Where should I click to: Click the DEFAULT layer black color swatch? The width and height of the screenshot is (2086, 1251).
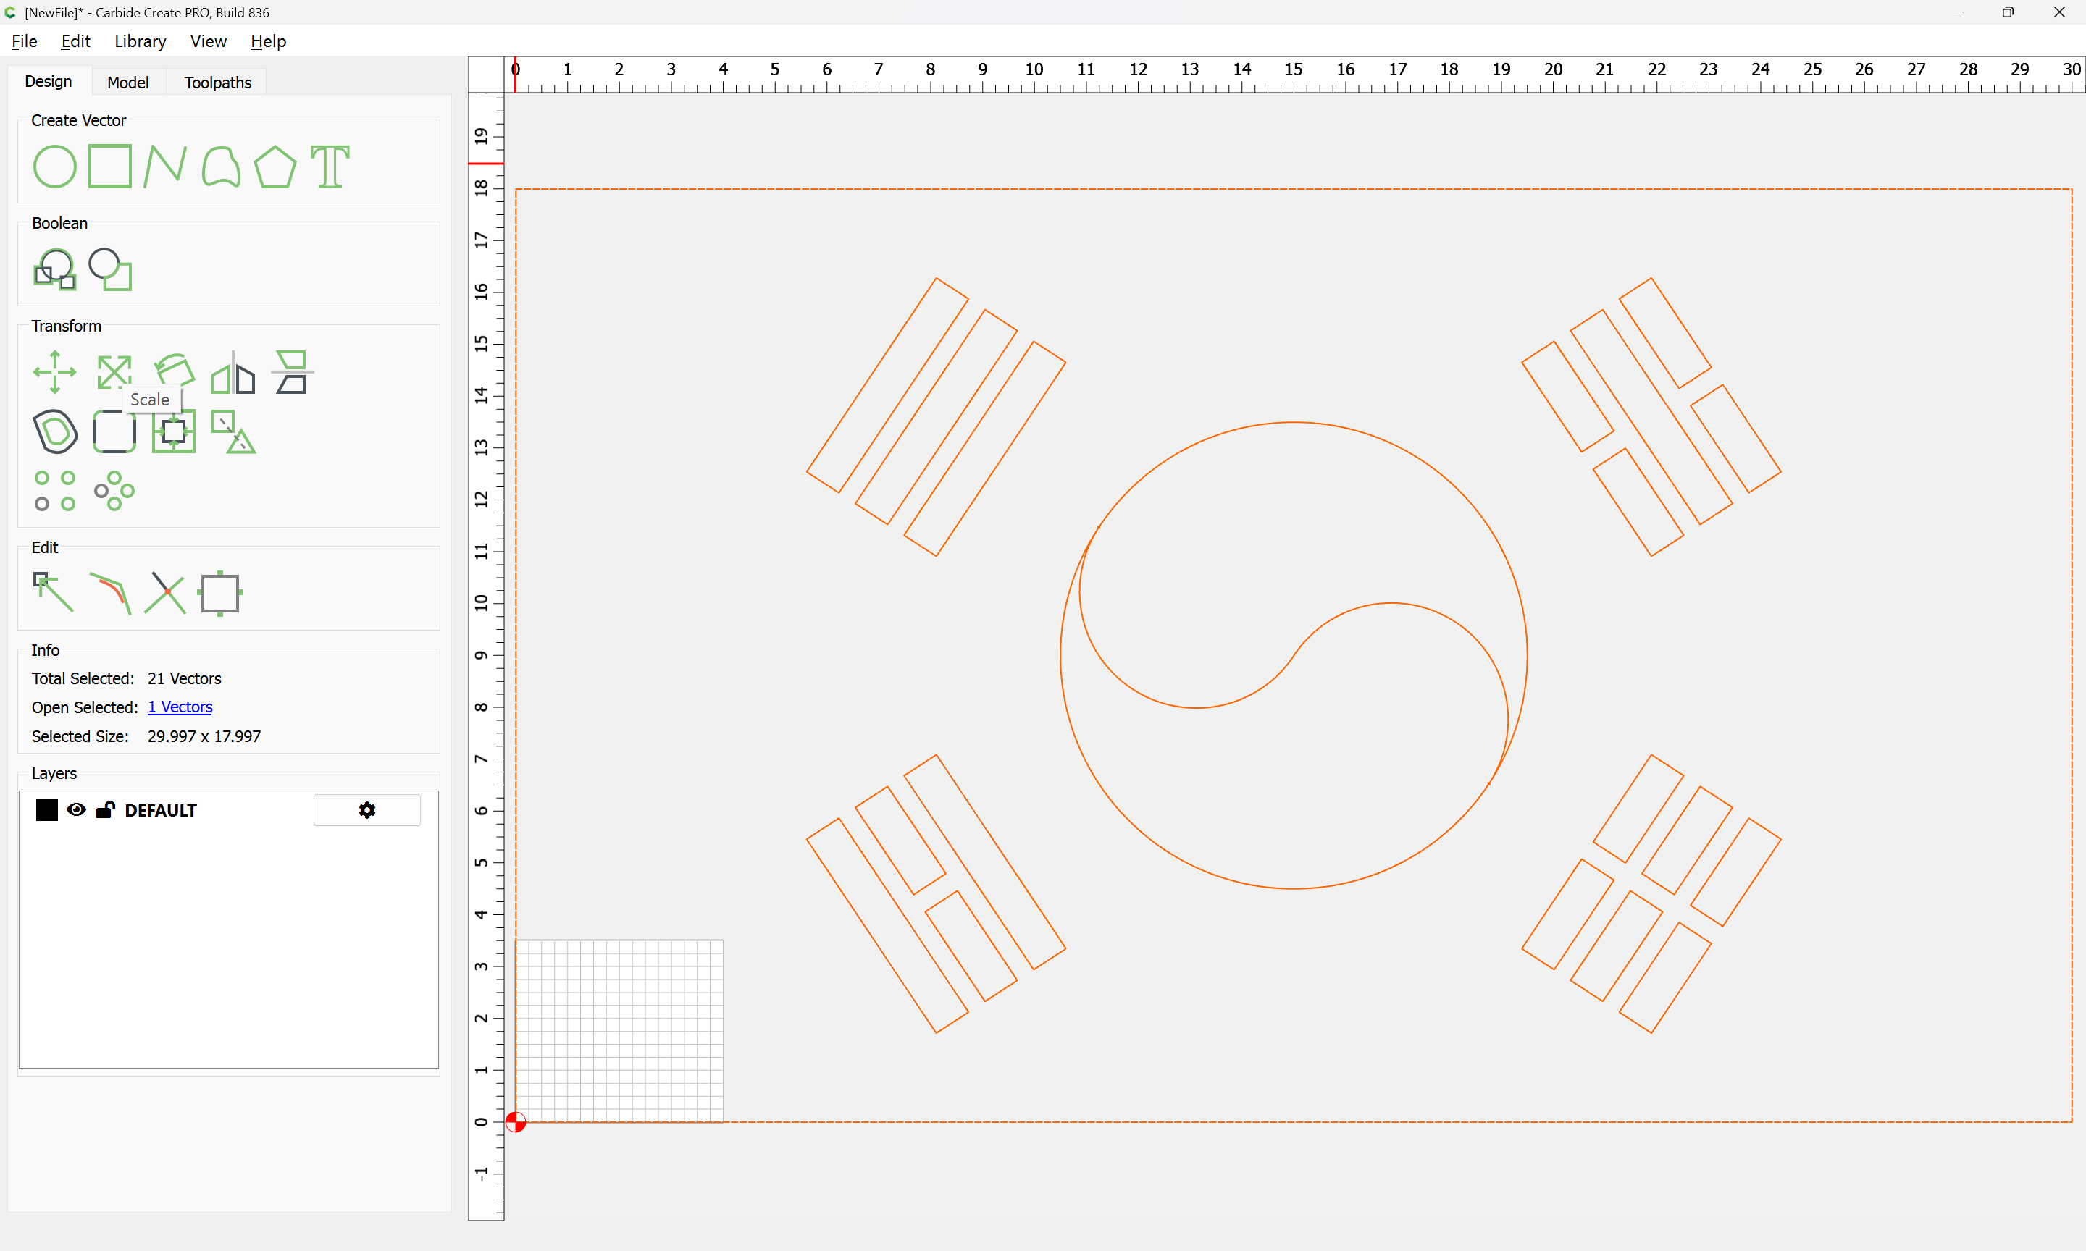(46, 810)
